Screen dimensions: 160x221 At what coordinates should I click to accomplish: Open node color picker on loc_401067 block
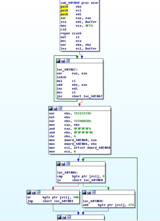click(58, 61)
